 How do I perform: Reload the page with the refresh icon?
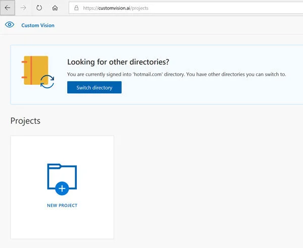(x=39, y=8)
